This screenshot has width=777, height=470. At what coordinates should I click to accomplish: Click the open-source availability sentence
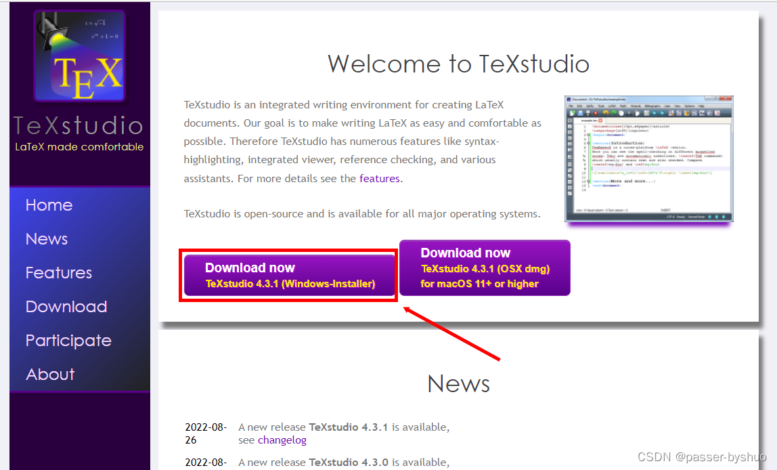[362, 214]
